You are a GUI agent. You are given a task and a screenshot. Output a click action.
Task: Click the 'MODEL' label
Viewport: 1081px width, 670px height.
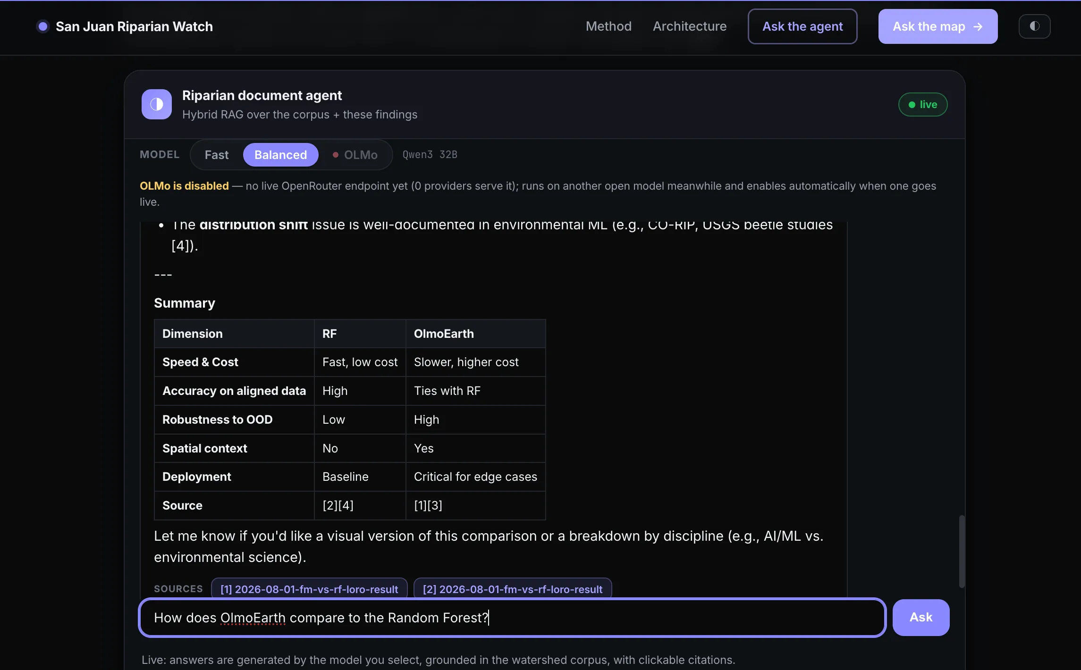[x=160, y=155]
